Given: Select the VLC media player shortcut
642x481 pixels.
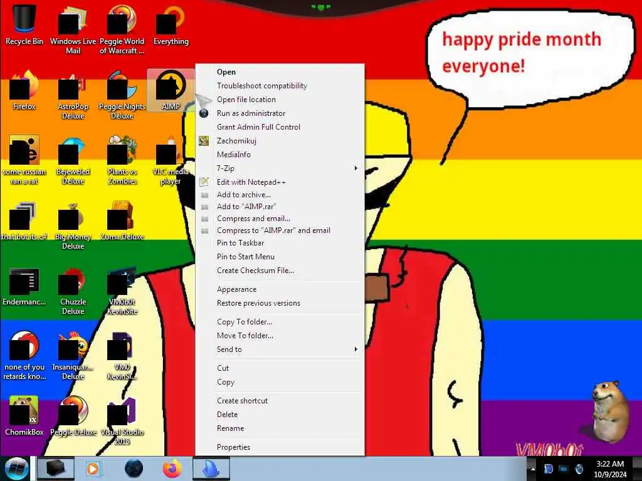Looking at the screenshot, I should tap(171, 160).
